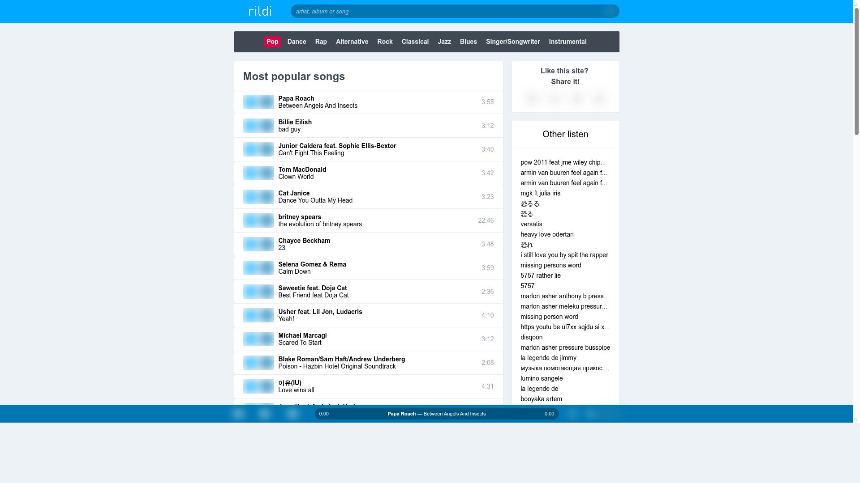Screen dimensions: 860x483
Task: Click the player progress bar showing Papa Roach
Action: pyautogui.click(x=436, y=414)
